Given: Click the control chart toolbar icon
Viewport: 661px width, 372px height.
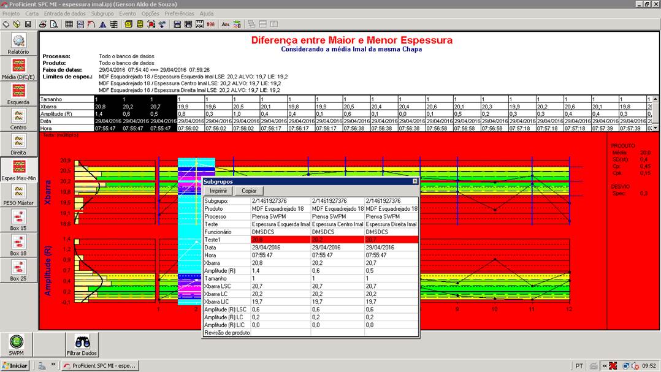Looking at the screenshot, I should (x=80, y=25).
